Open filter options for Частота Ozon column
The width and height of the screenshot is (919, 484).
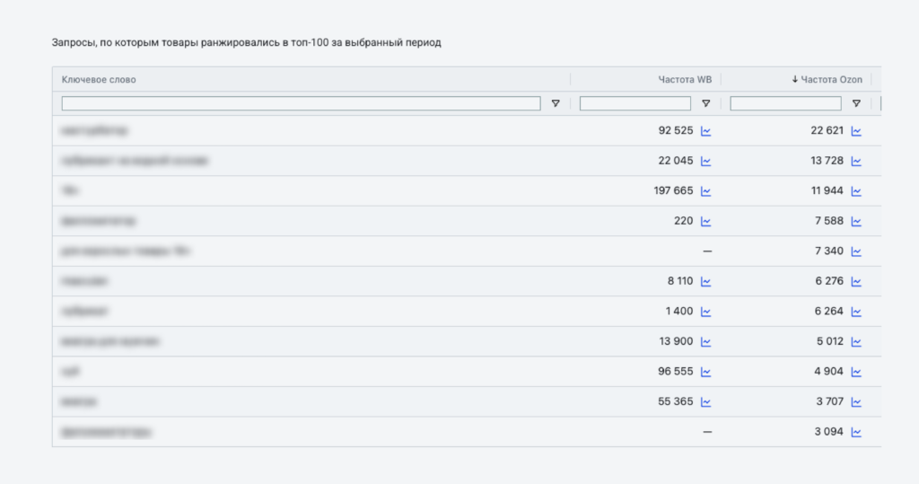(x=856, y=104)
